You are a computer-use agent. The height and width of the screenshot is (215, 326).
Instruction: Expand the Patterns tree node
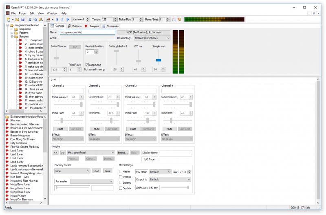(12, 33)
